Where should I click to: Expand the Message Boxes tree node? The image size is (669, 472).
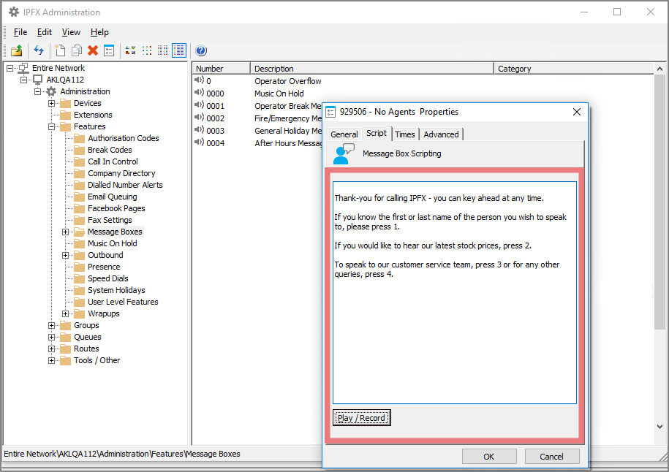tap(65, 232)
